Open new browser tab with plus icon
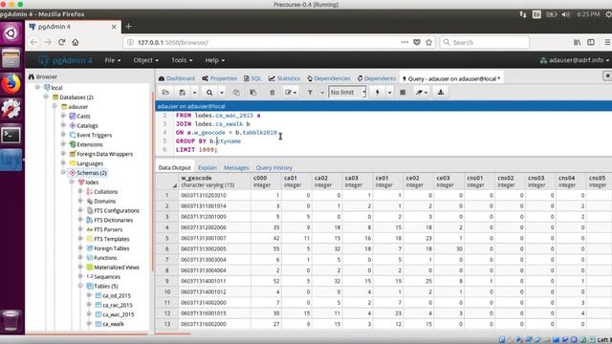612x344 pixels. (x=128, y=27)
